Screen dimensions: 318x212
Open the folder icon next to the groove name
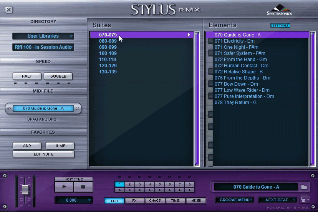[x=304, y=187]
